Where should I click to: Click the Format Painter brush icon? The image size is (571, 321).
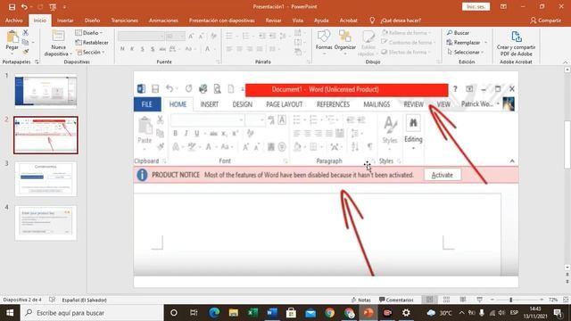click(26, 52)
